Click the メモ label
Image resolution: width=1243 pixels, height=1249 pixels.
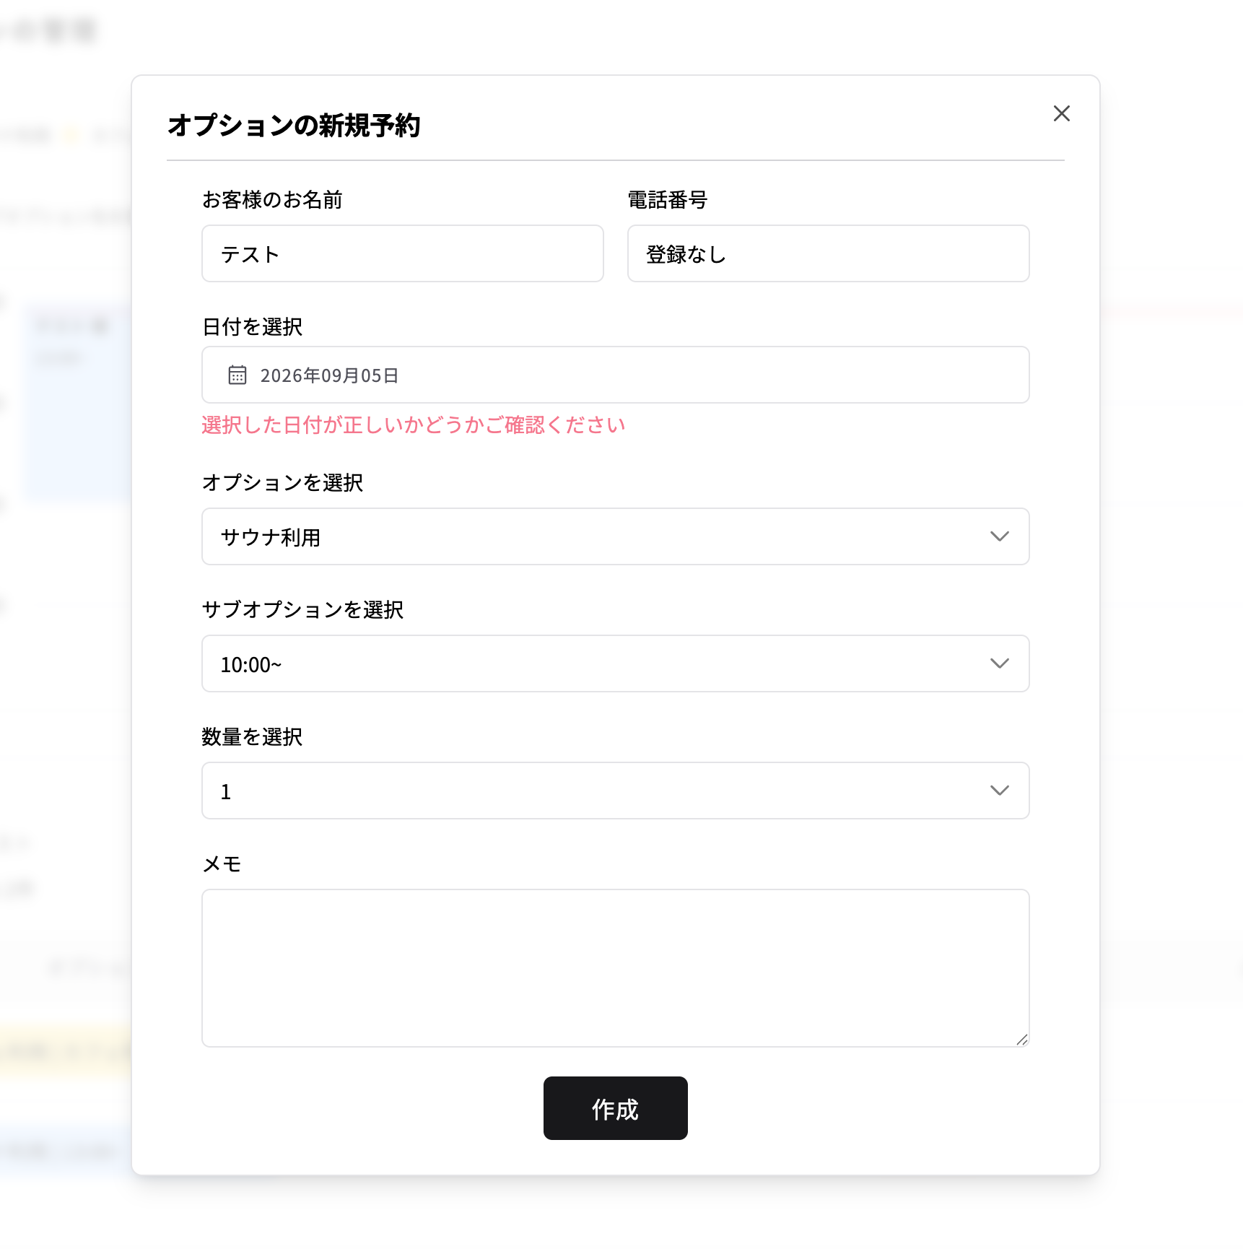[x=222, y=863]
